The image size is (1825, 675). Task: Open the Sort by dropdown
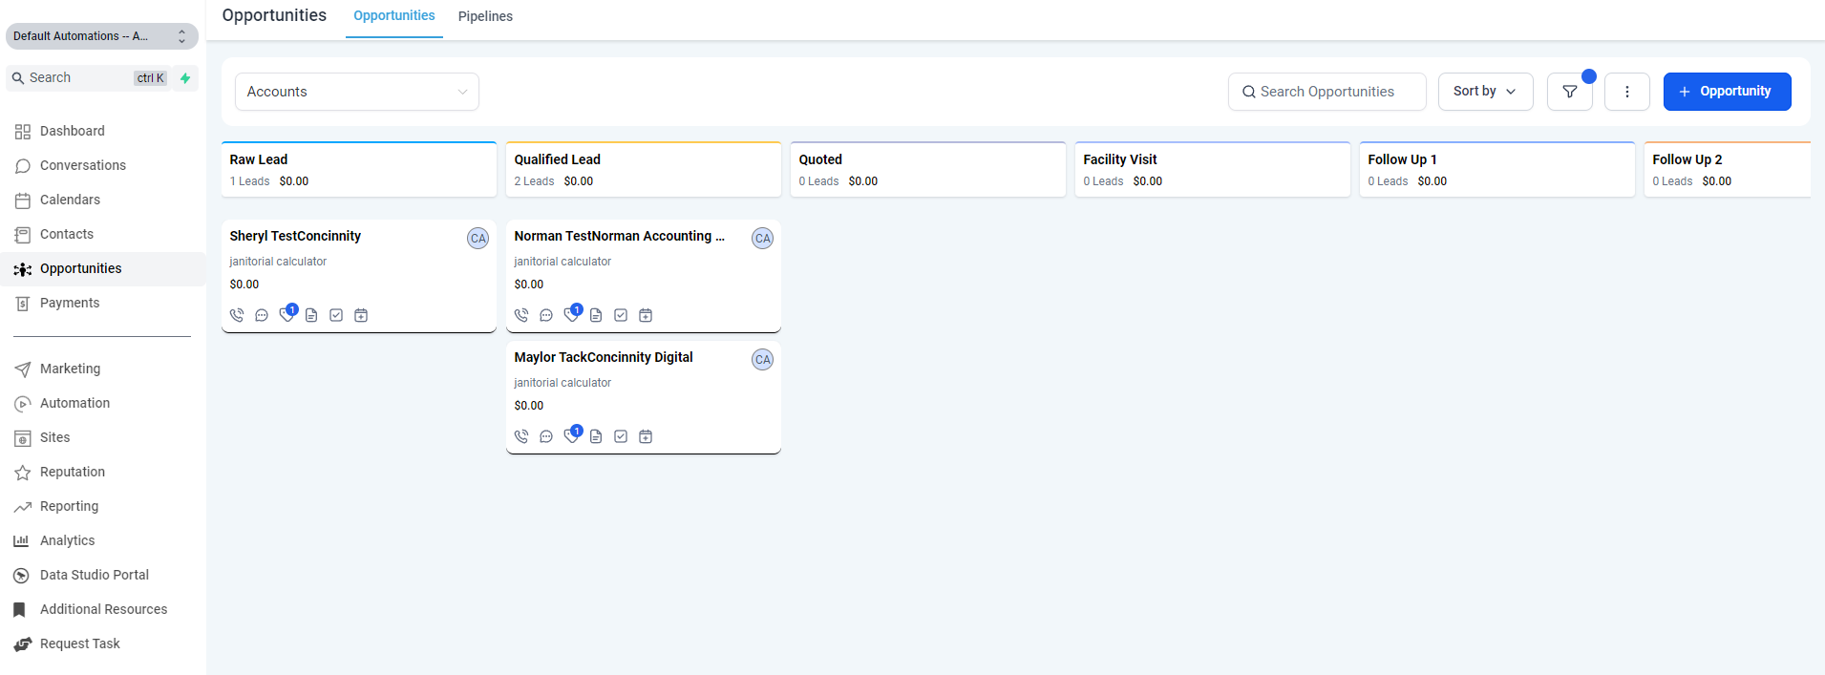click(x=1484, y=92)
